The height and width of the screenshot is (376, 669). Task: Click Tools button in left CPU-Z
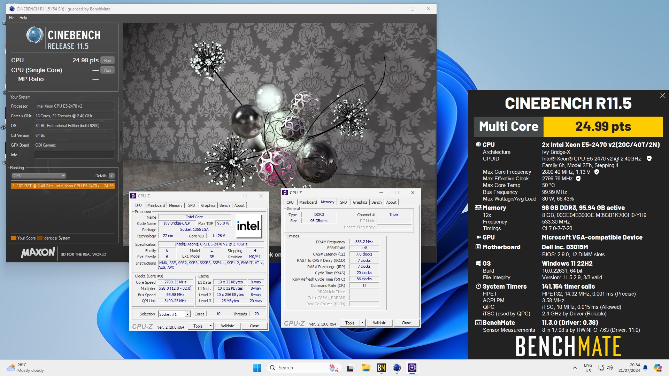click(198, 326)
